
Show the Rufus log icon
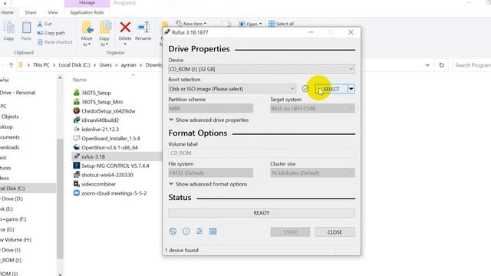click(213, 232)
